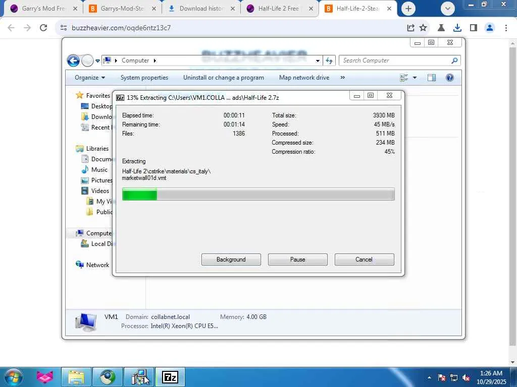This screenshot has width=517, height=387.
Task: Click the taskbar volume icon
Action: 466,378
